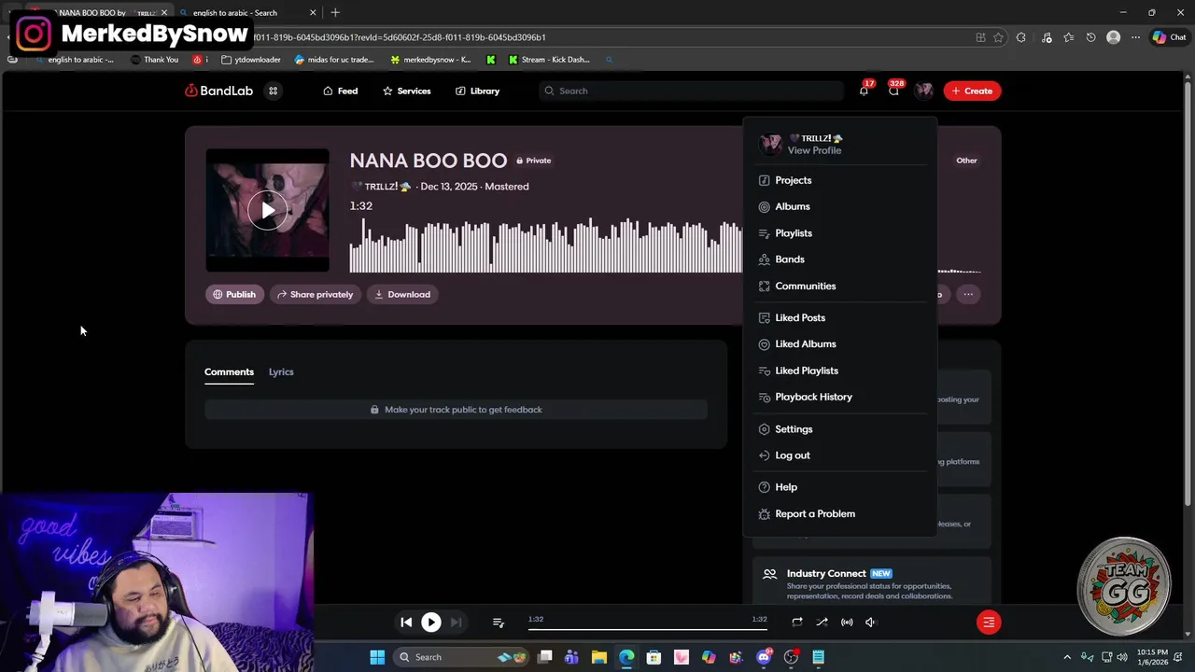The image size is (1195, 672).
Task: Open browser settings and more menu
Action: (x=1135, y=37)
